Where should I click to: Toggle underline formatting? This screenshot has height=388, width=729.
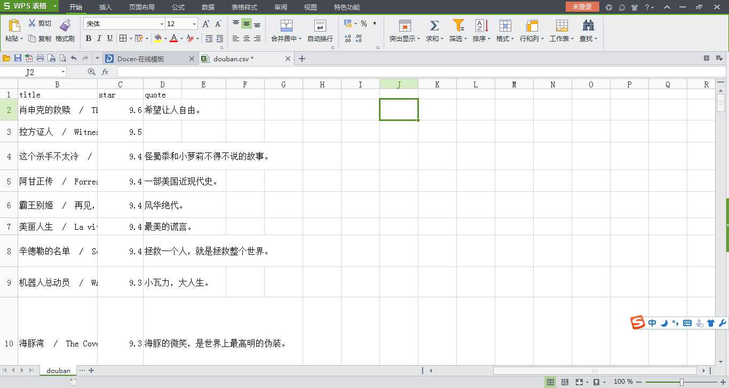[110, 38]
